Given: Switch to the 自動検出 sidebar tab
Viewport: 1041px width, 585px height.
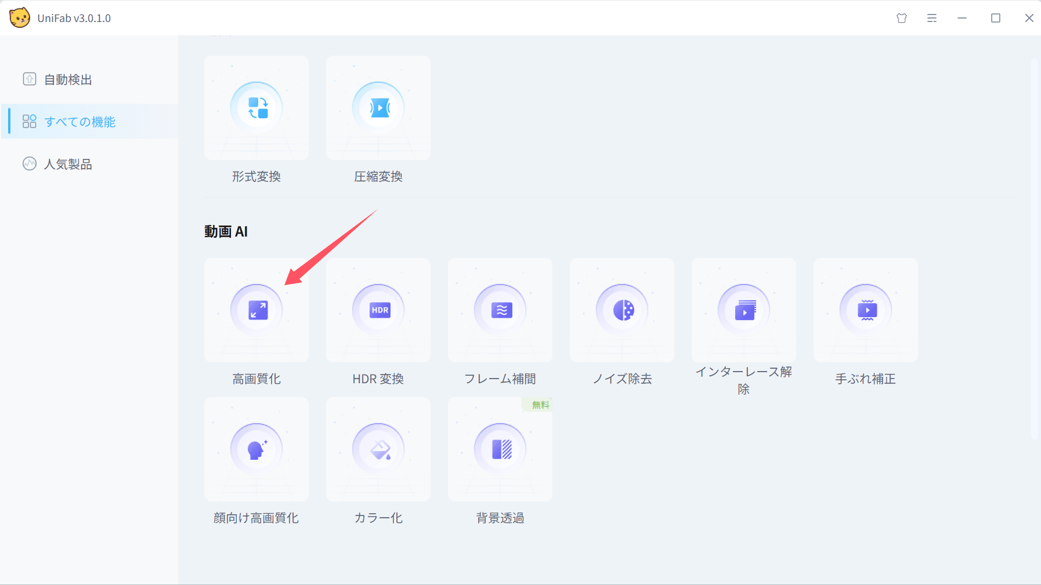Looking at the screenshot, I should [68, 79].
